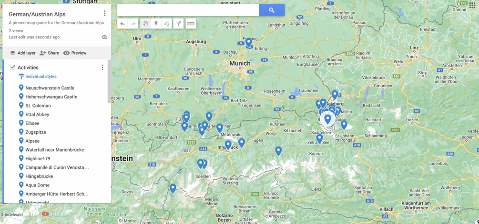Viewport: 479px width, 224px height.
Task: Open the map Preview
Action: point(75,53)
